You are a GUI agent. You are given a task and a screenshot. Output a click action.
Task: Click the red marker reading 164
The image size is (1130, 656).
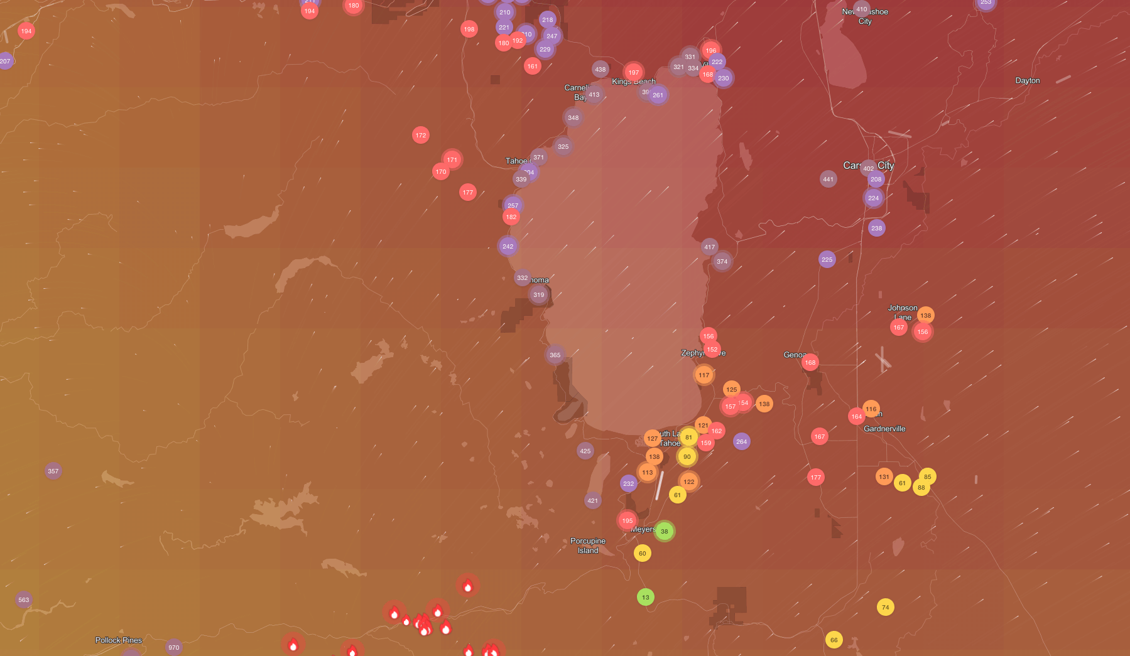pos(857,416)
